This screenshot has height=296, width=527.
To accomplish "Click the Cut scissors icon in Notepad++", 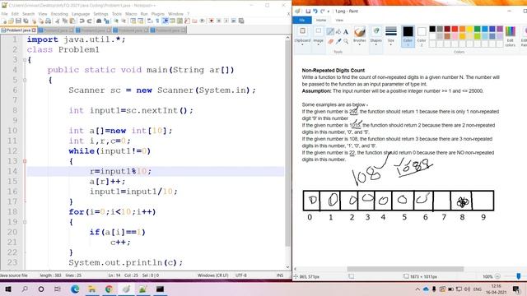I will [57, 21].
